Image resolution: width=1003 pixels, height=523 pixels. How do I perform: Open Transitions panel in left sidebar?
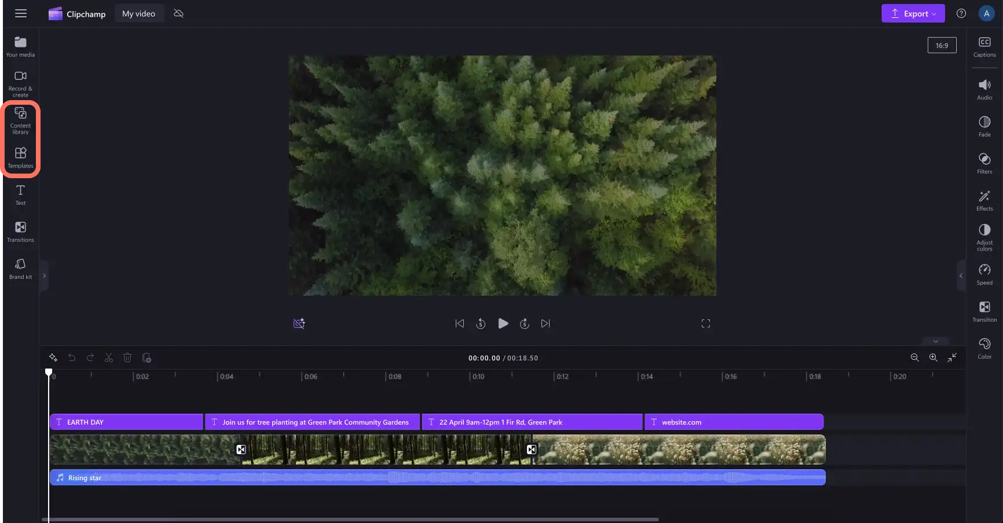[20, 231]
